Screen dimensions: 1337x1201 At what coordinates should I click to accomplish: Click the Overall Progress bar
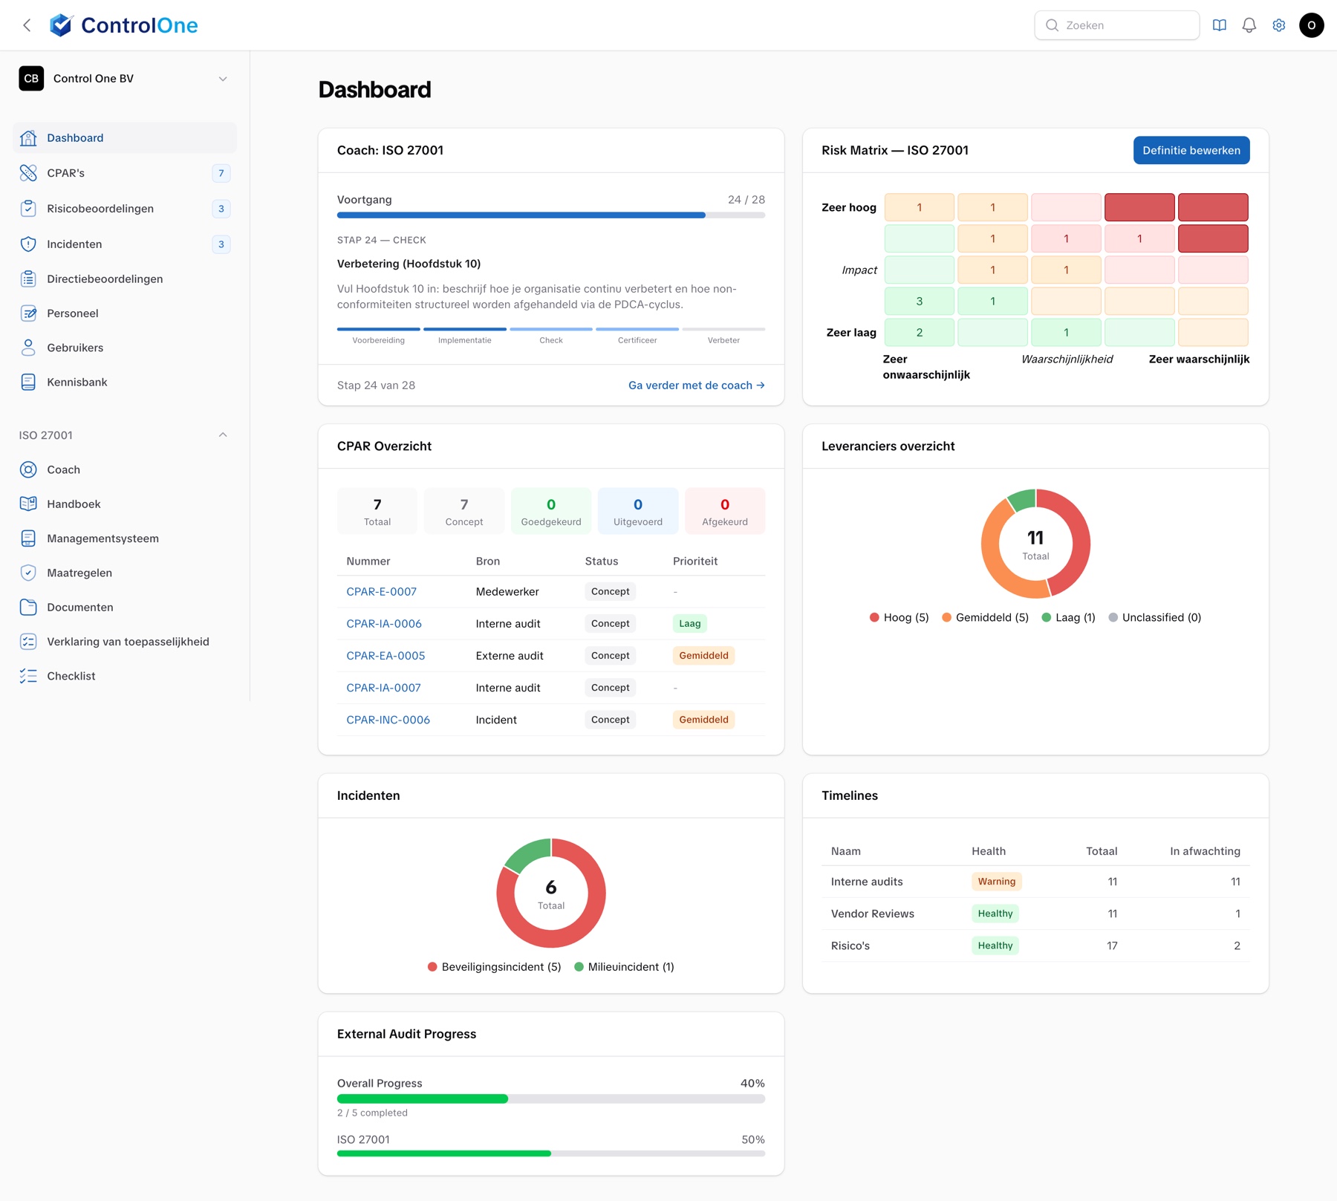(x=551, y=1099)
